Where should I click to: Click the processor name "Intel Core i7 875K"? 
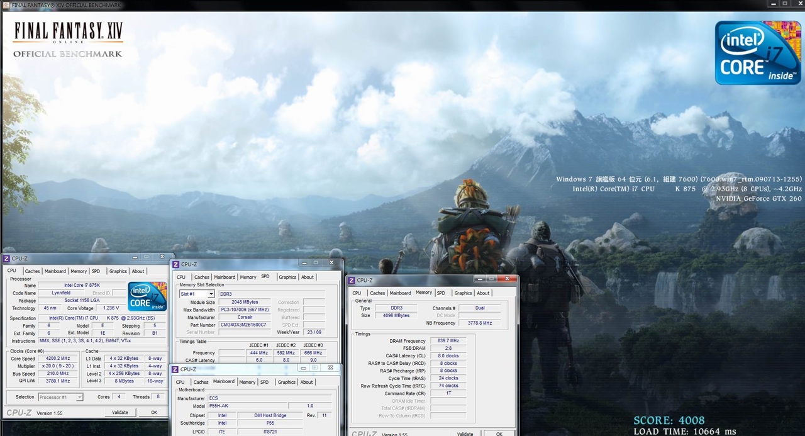[81, 286]
